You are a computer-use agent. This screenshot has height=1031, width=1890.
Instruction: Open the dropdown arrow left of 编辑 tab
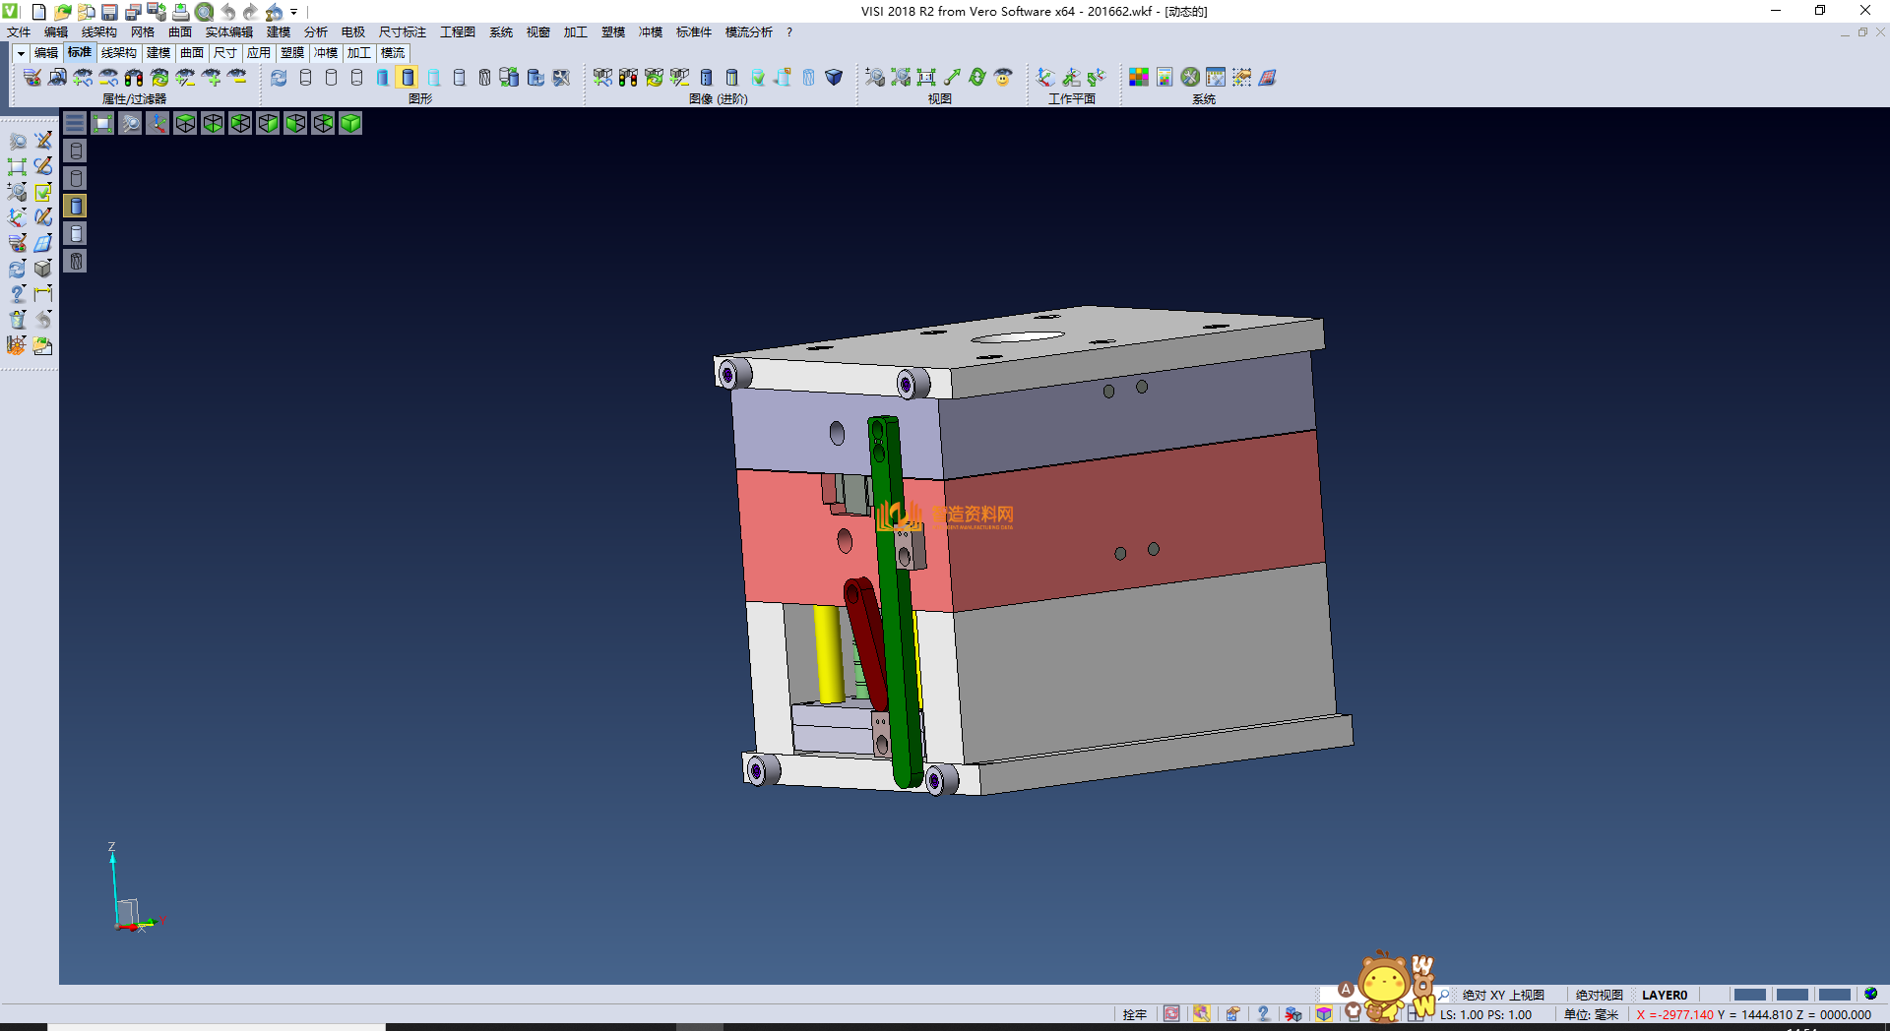pos(20,53)
